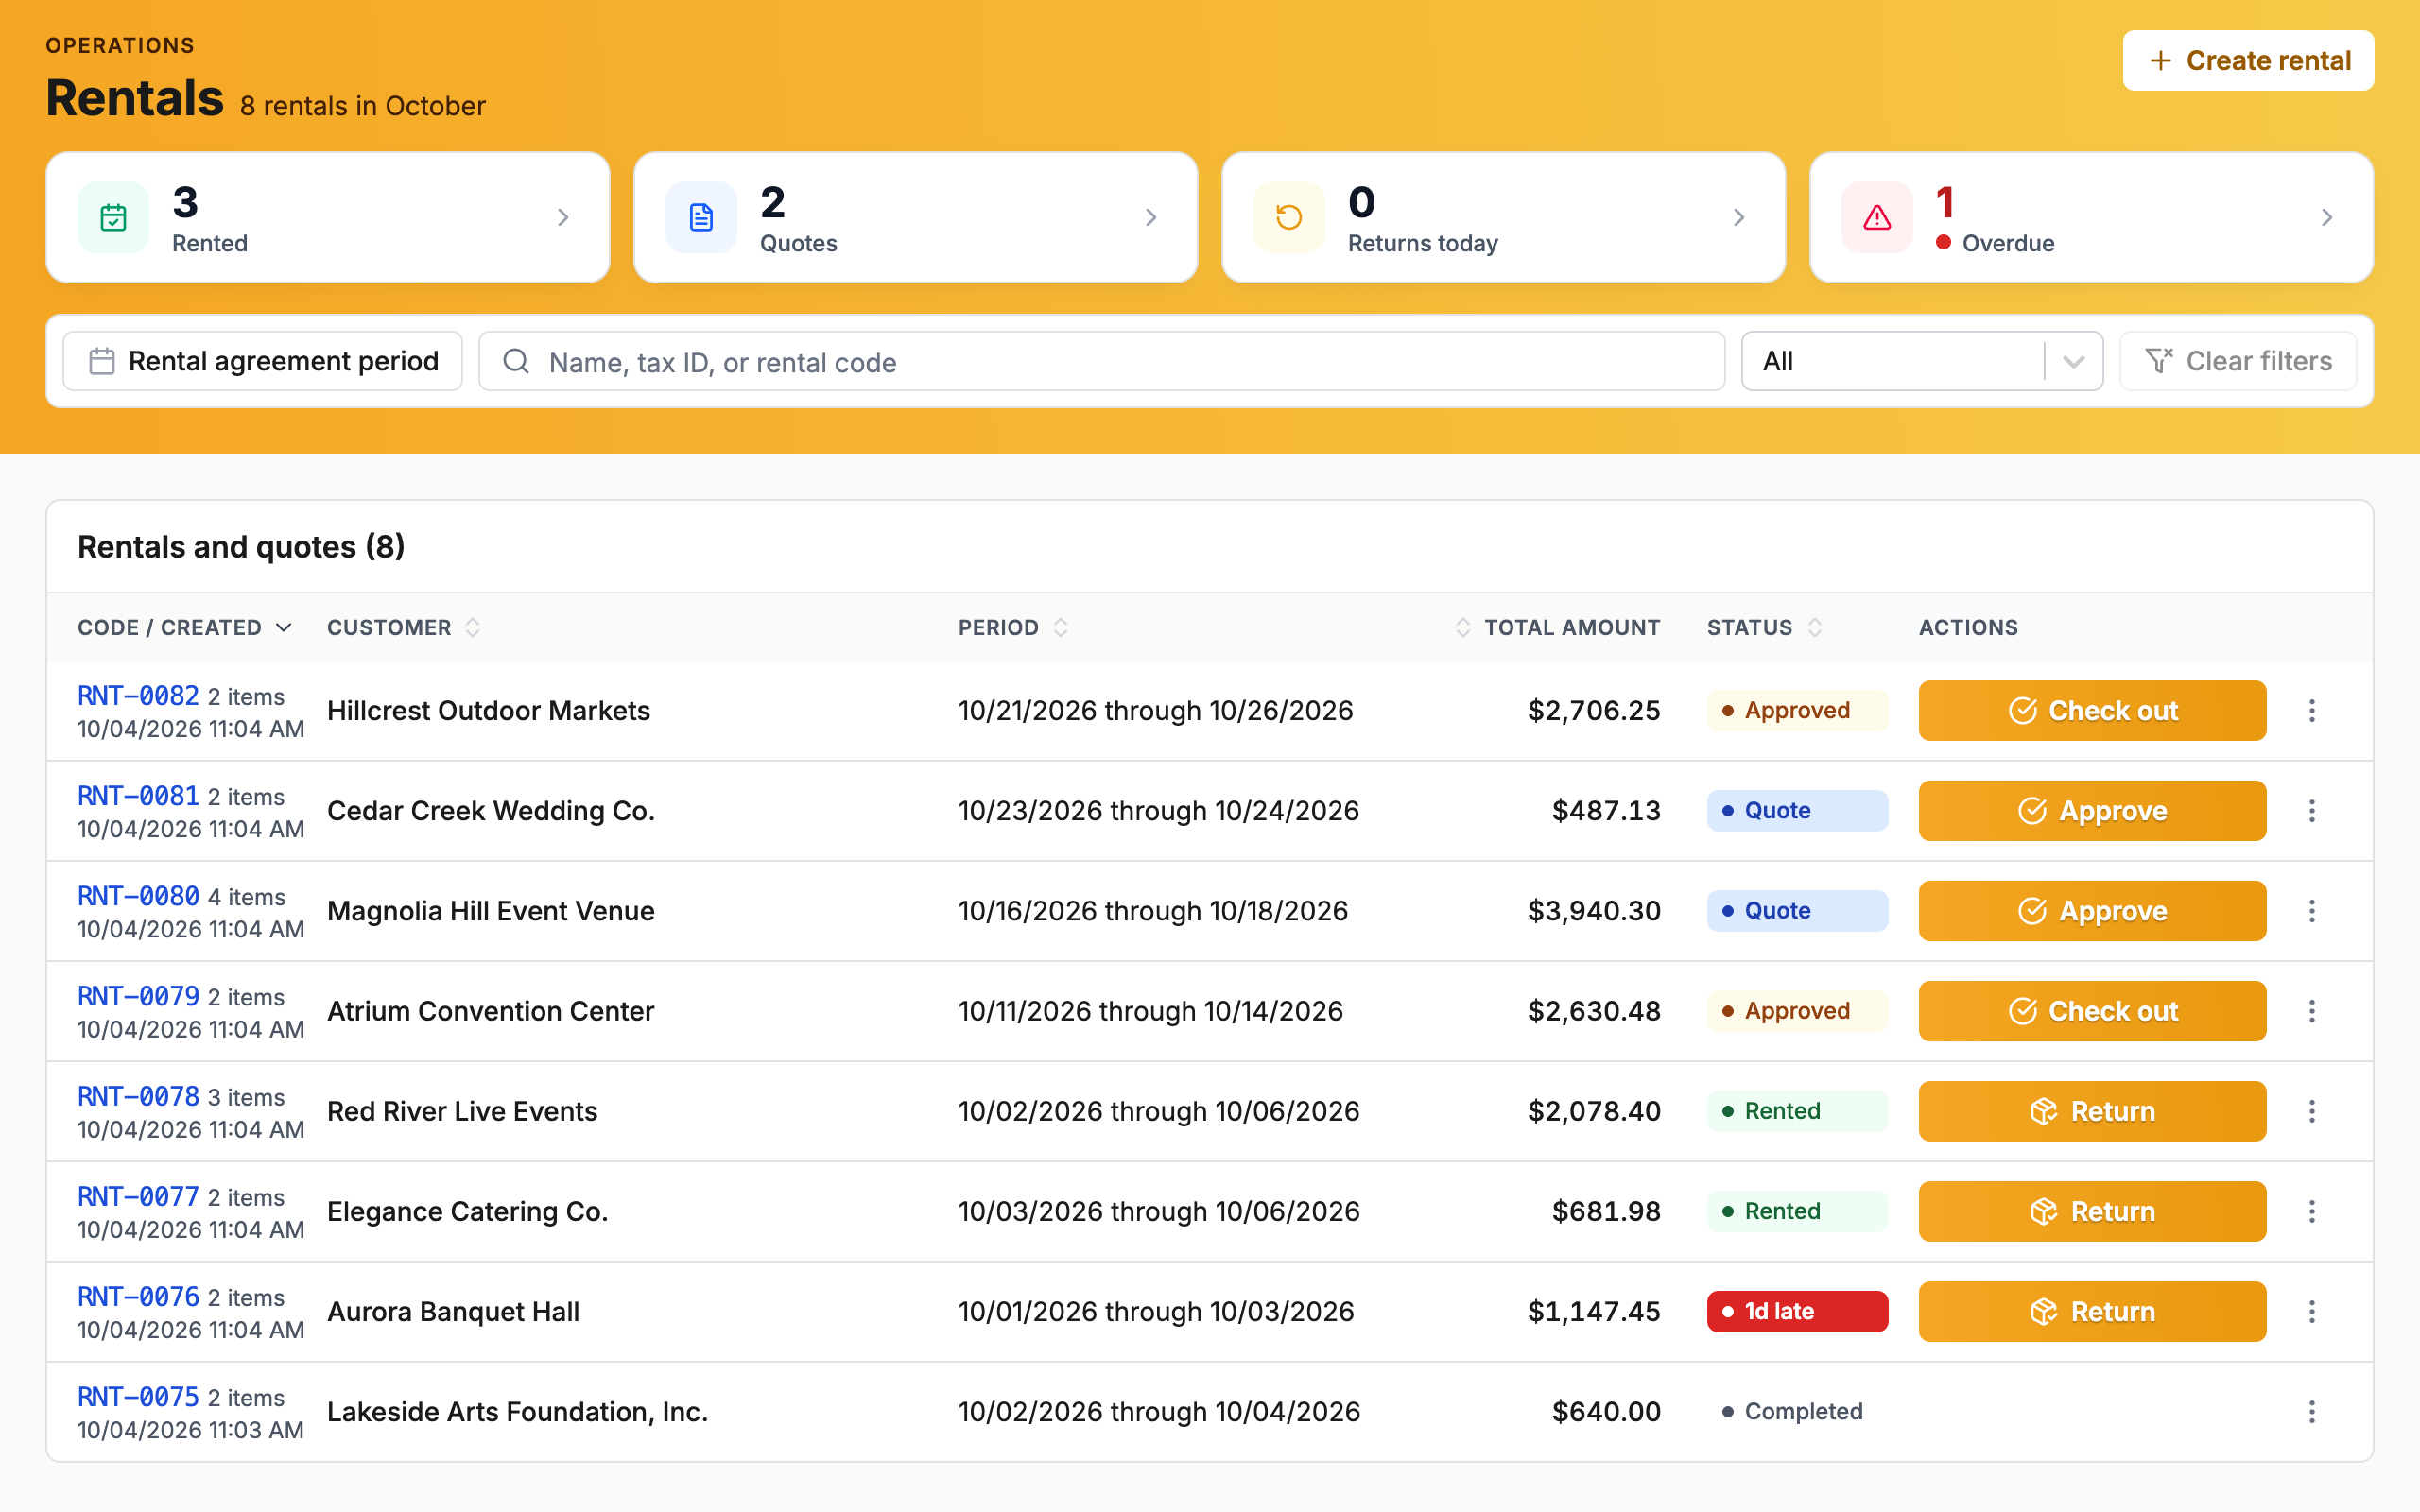Click the search by name or rental code field

(x=1102, y=361)
